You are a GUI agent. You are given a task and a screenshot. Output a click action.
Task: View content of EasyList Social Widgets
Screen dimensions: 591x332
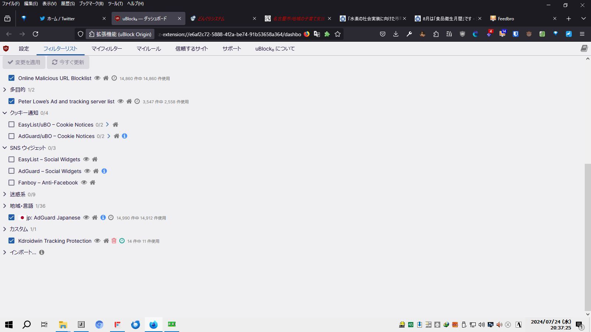pyautogui.click(x=86, y=159)
